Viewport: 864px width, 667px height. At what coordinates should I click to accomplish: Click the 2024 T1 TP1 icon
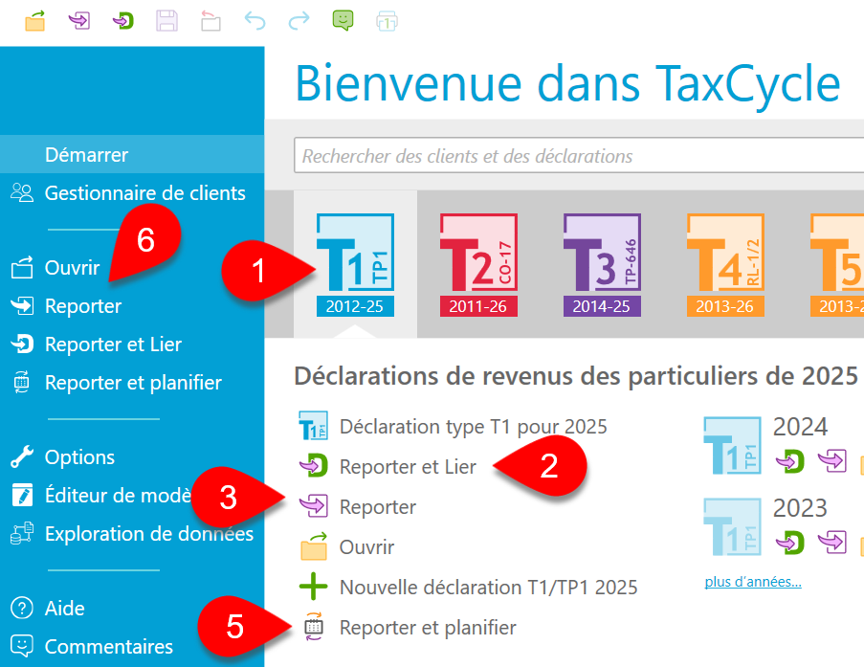tap(732, 445)
